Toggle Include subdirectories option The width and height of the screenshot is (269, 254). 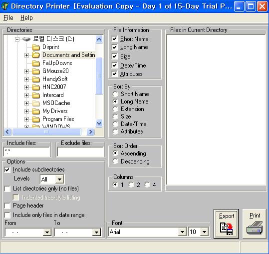click(x=7, y=169)
